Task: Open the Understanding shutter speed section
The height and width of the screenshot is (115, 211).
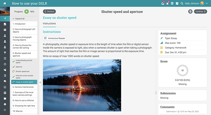Action: (24, 61)
